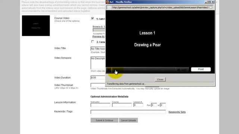Click the 'of' total parts field
The width and height of the screenshot is (239, 134).
coord(163,105)
